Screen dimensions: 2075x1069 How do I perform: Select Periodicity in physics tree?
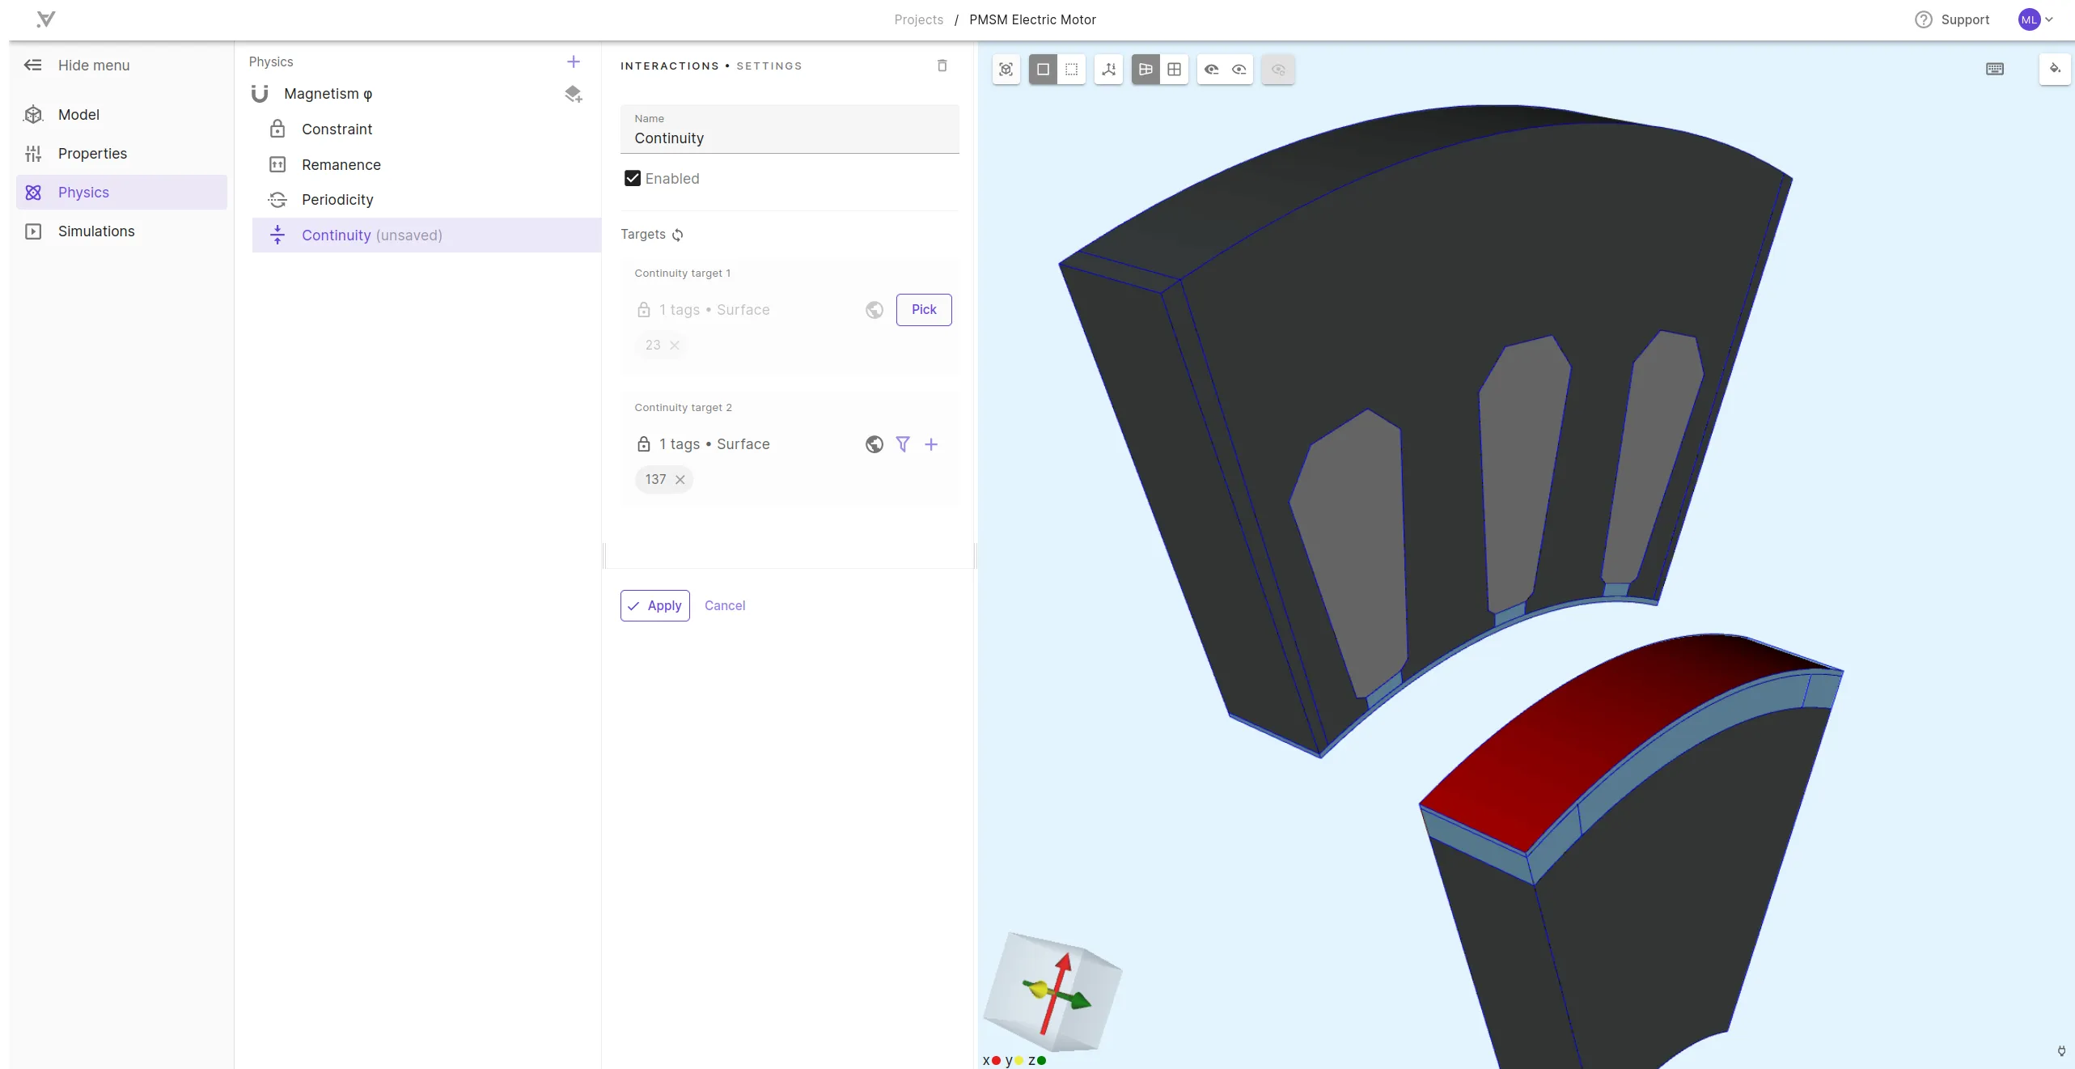coord(426,200)
